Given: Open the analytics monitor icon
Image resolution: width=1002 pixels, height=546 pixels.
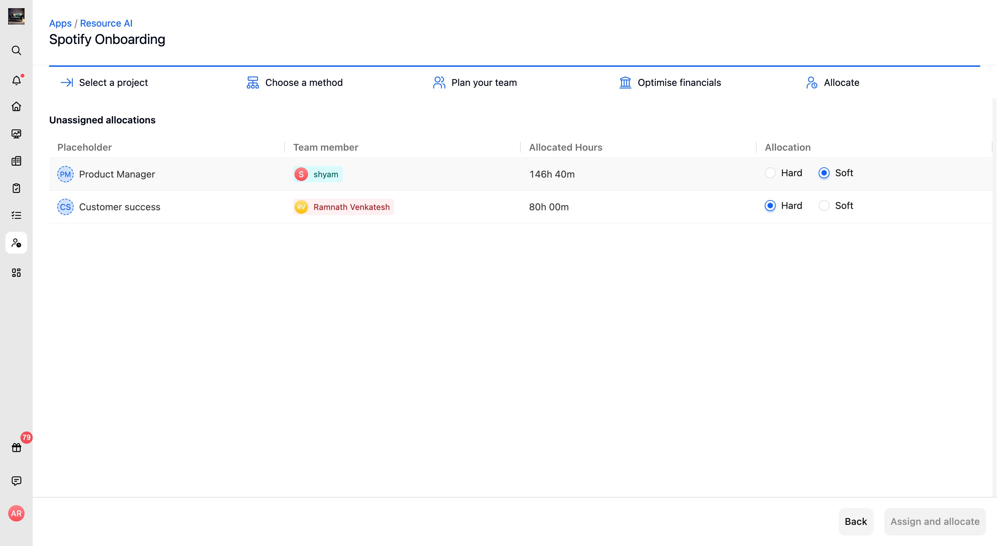Looking at the screenshot, I should click(16, 134).
